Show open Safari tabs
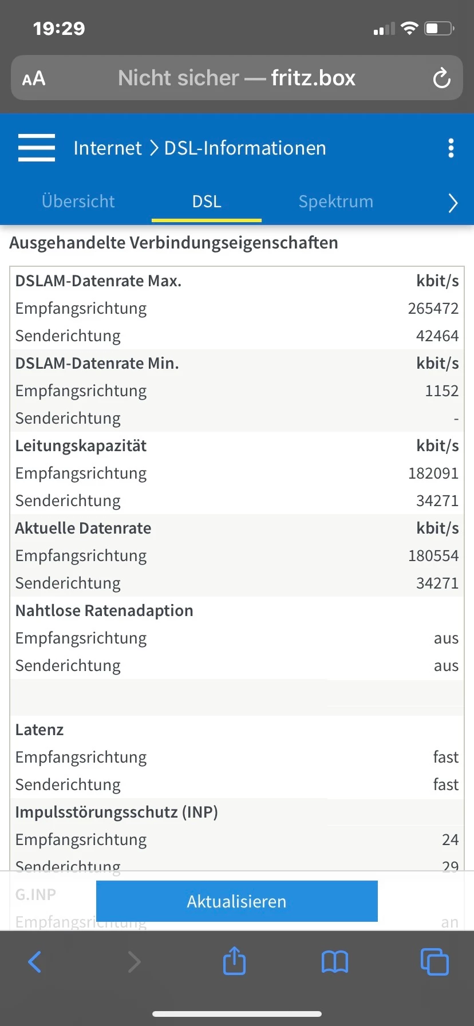474x1026 pixels. click(434, 962)
